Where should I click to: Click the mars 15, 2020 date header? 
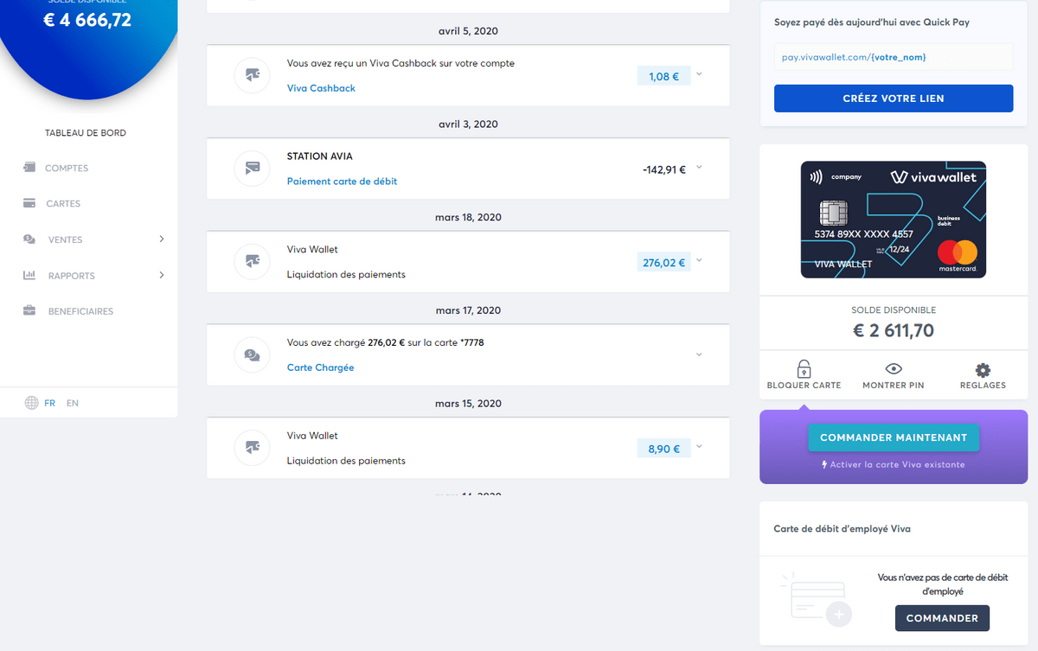click(x=468, y=404)
